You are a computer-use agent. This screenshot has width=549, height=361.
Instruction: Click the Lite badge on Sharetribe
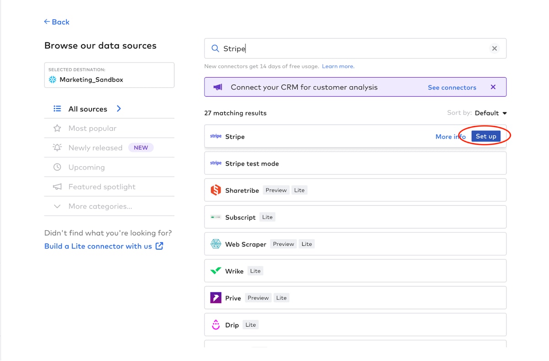(x=299, y=190)
